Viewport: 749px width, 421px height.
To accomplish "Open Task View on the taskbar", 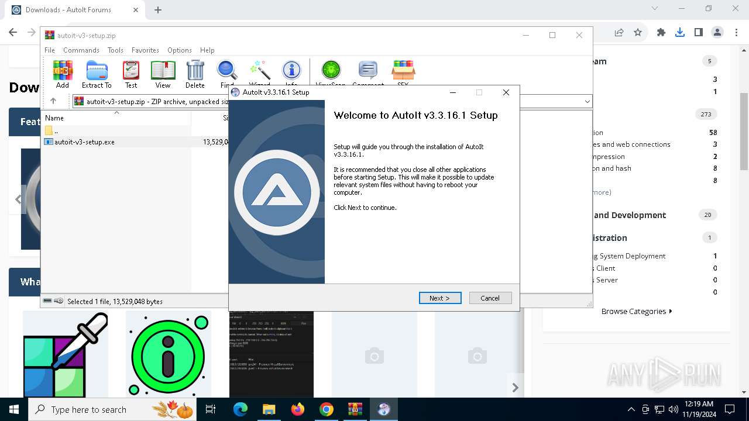I will point(211,409).
